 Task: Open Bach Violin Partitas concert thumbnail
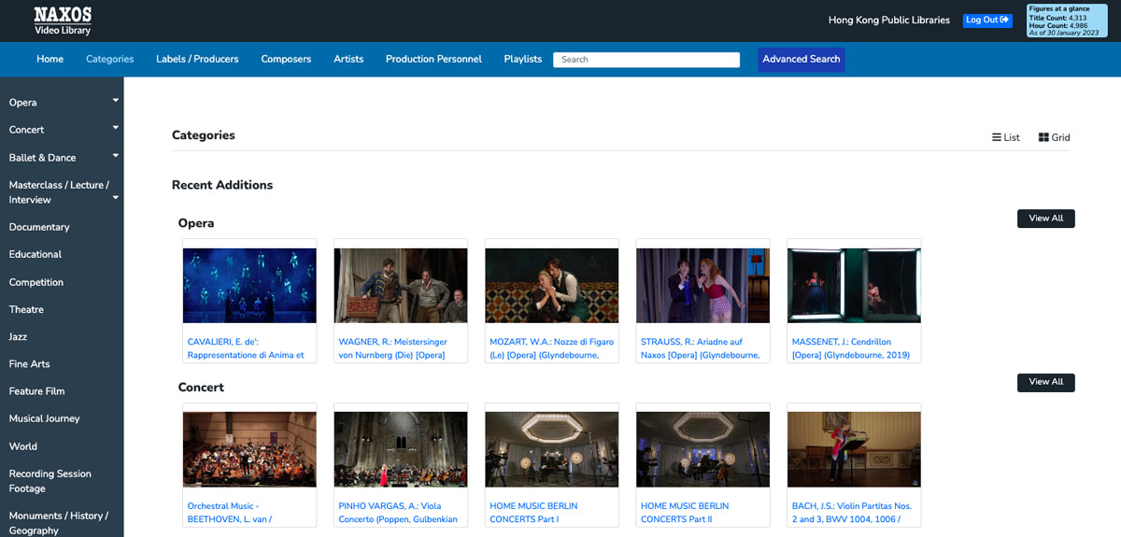[854, 449]
